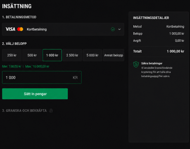The image size is (190, 149).
Task: Click the Totalt 1 000,00 kr value
Action: [176, 51]
